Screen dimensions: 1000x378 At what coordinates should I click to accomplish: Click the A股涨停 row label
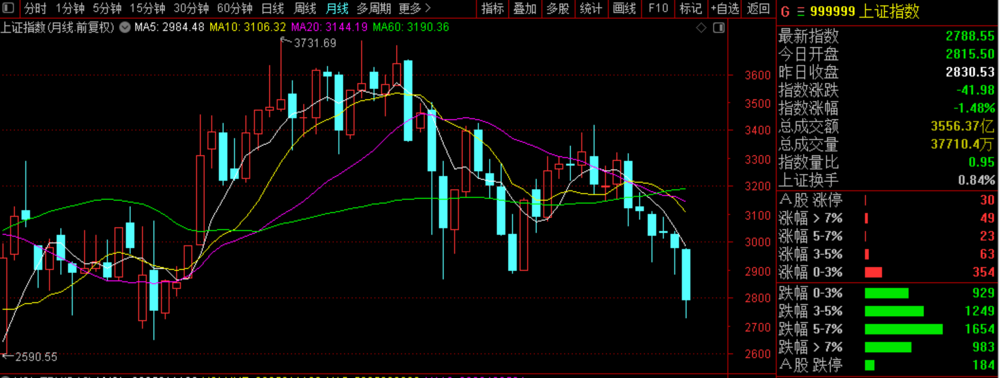[811, 200]
